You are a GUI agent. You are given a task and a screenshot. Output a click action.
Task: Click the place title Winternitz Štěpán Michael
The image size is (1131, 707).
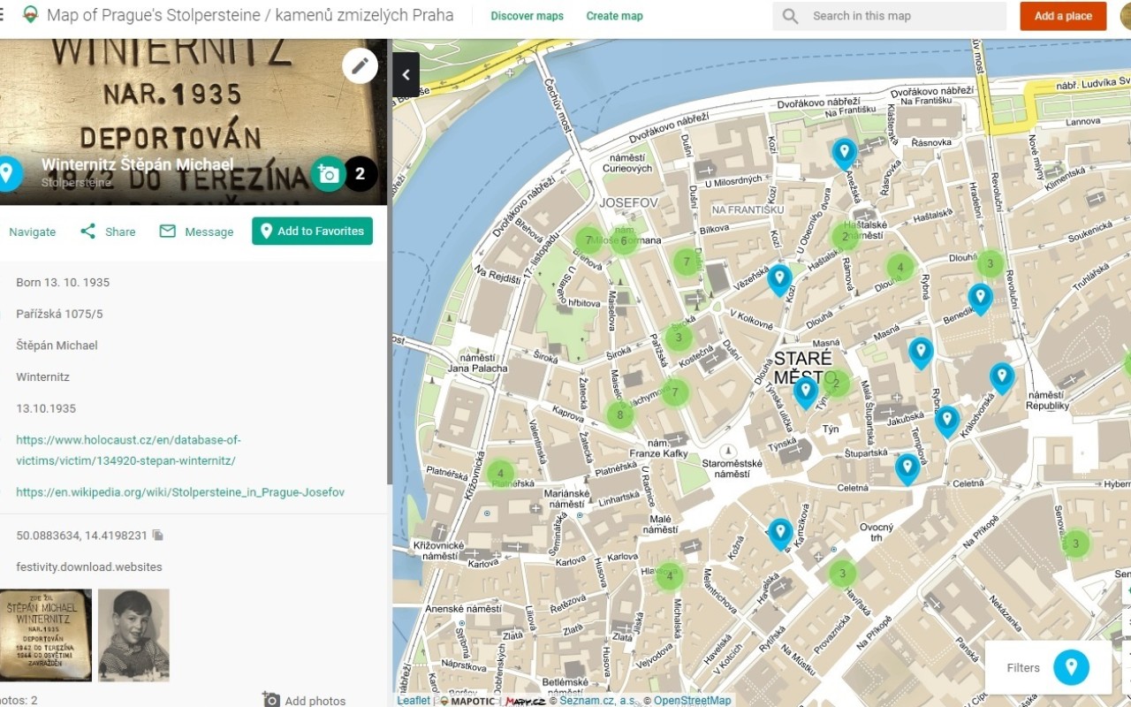point(138,164)
